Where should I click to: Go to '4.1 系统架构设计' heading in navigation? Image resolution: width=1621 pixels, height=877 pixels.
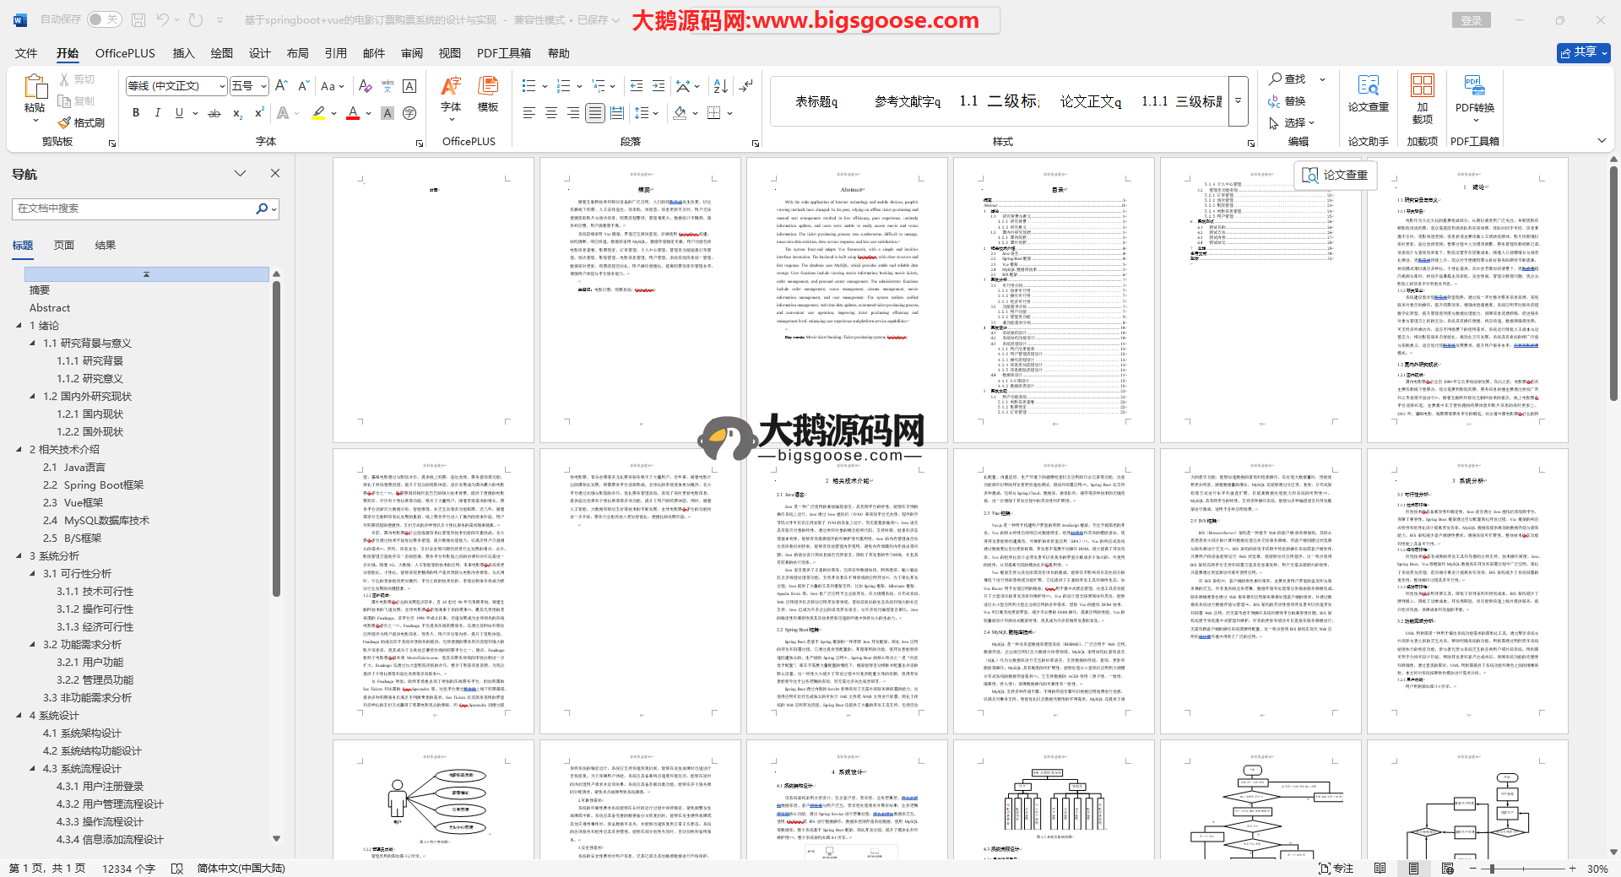82,734
